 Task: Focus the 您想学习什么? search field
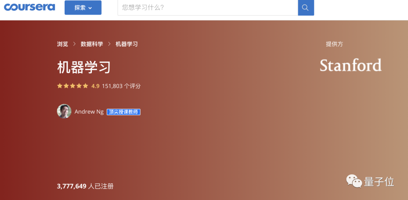(208, 8)
